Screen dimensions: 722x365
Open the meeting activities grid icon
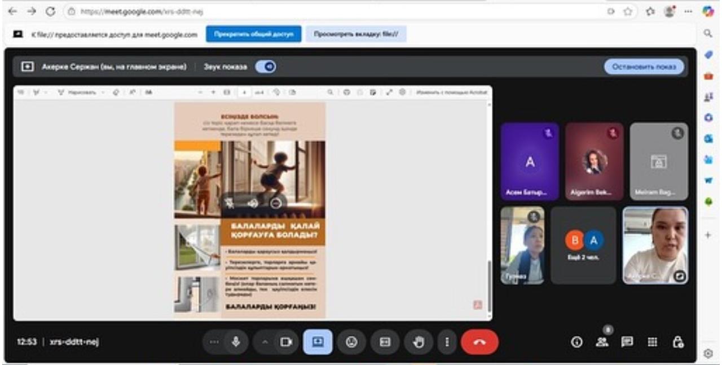(652, 342)
